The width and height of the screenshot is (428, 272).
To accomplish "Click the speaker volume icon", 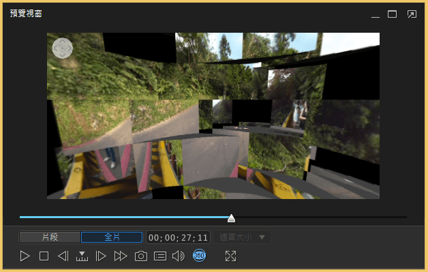I will click(x=179, y=256).
